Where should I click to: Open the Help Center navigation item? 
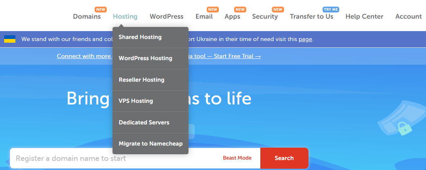364,17
